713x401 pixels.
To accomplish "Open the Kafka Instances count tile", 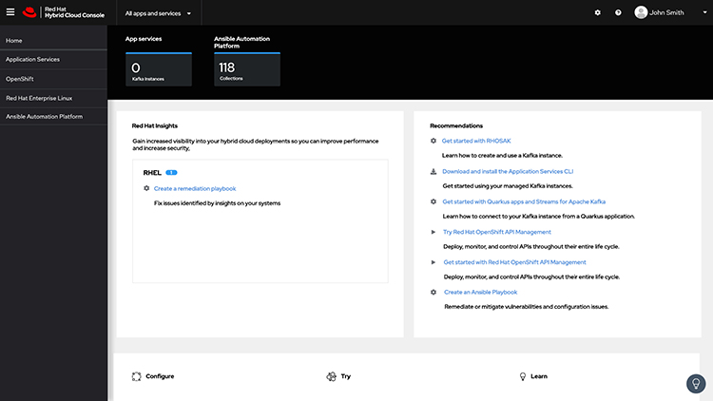I will point(158,68).
